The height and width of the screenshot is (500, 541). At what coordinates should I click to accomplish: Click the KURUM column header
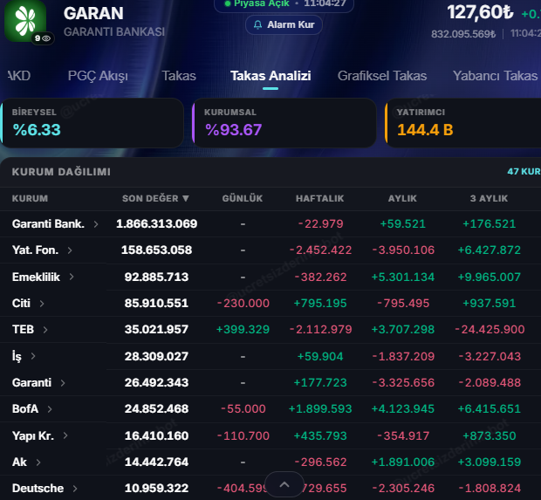coord(30,198)
